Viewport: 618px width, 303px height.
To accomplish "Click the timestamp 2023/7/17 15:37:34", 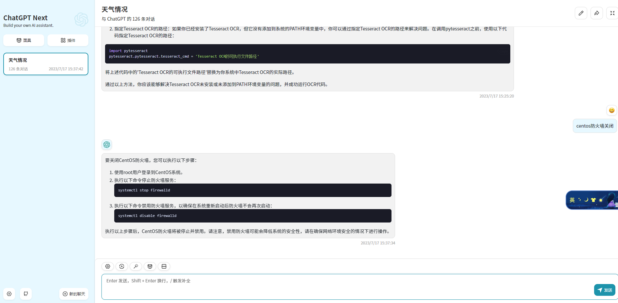I will pos(378,243).
